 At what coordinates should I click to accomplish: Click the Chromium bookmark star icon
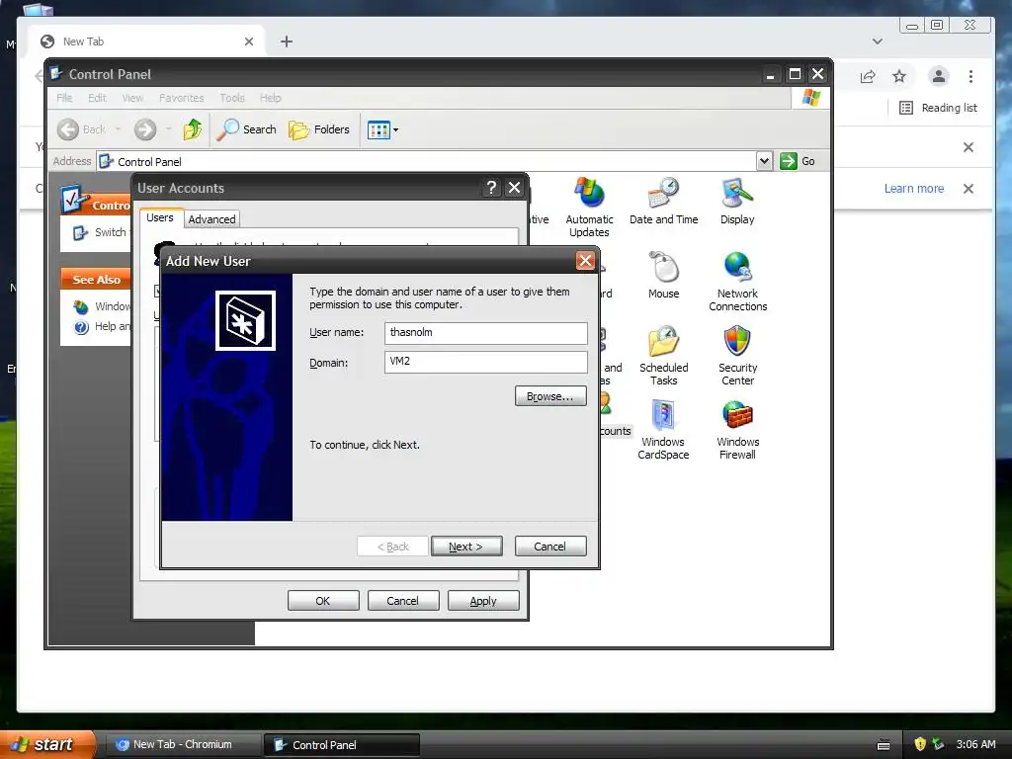tap(899, 77)
